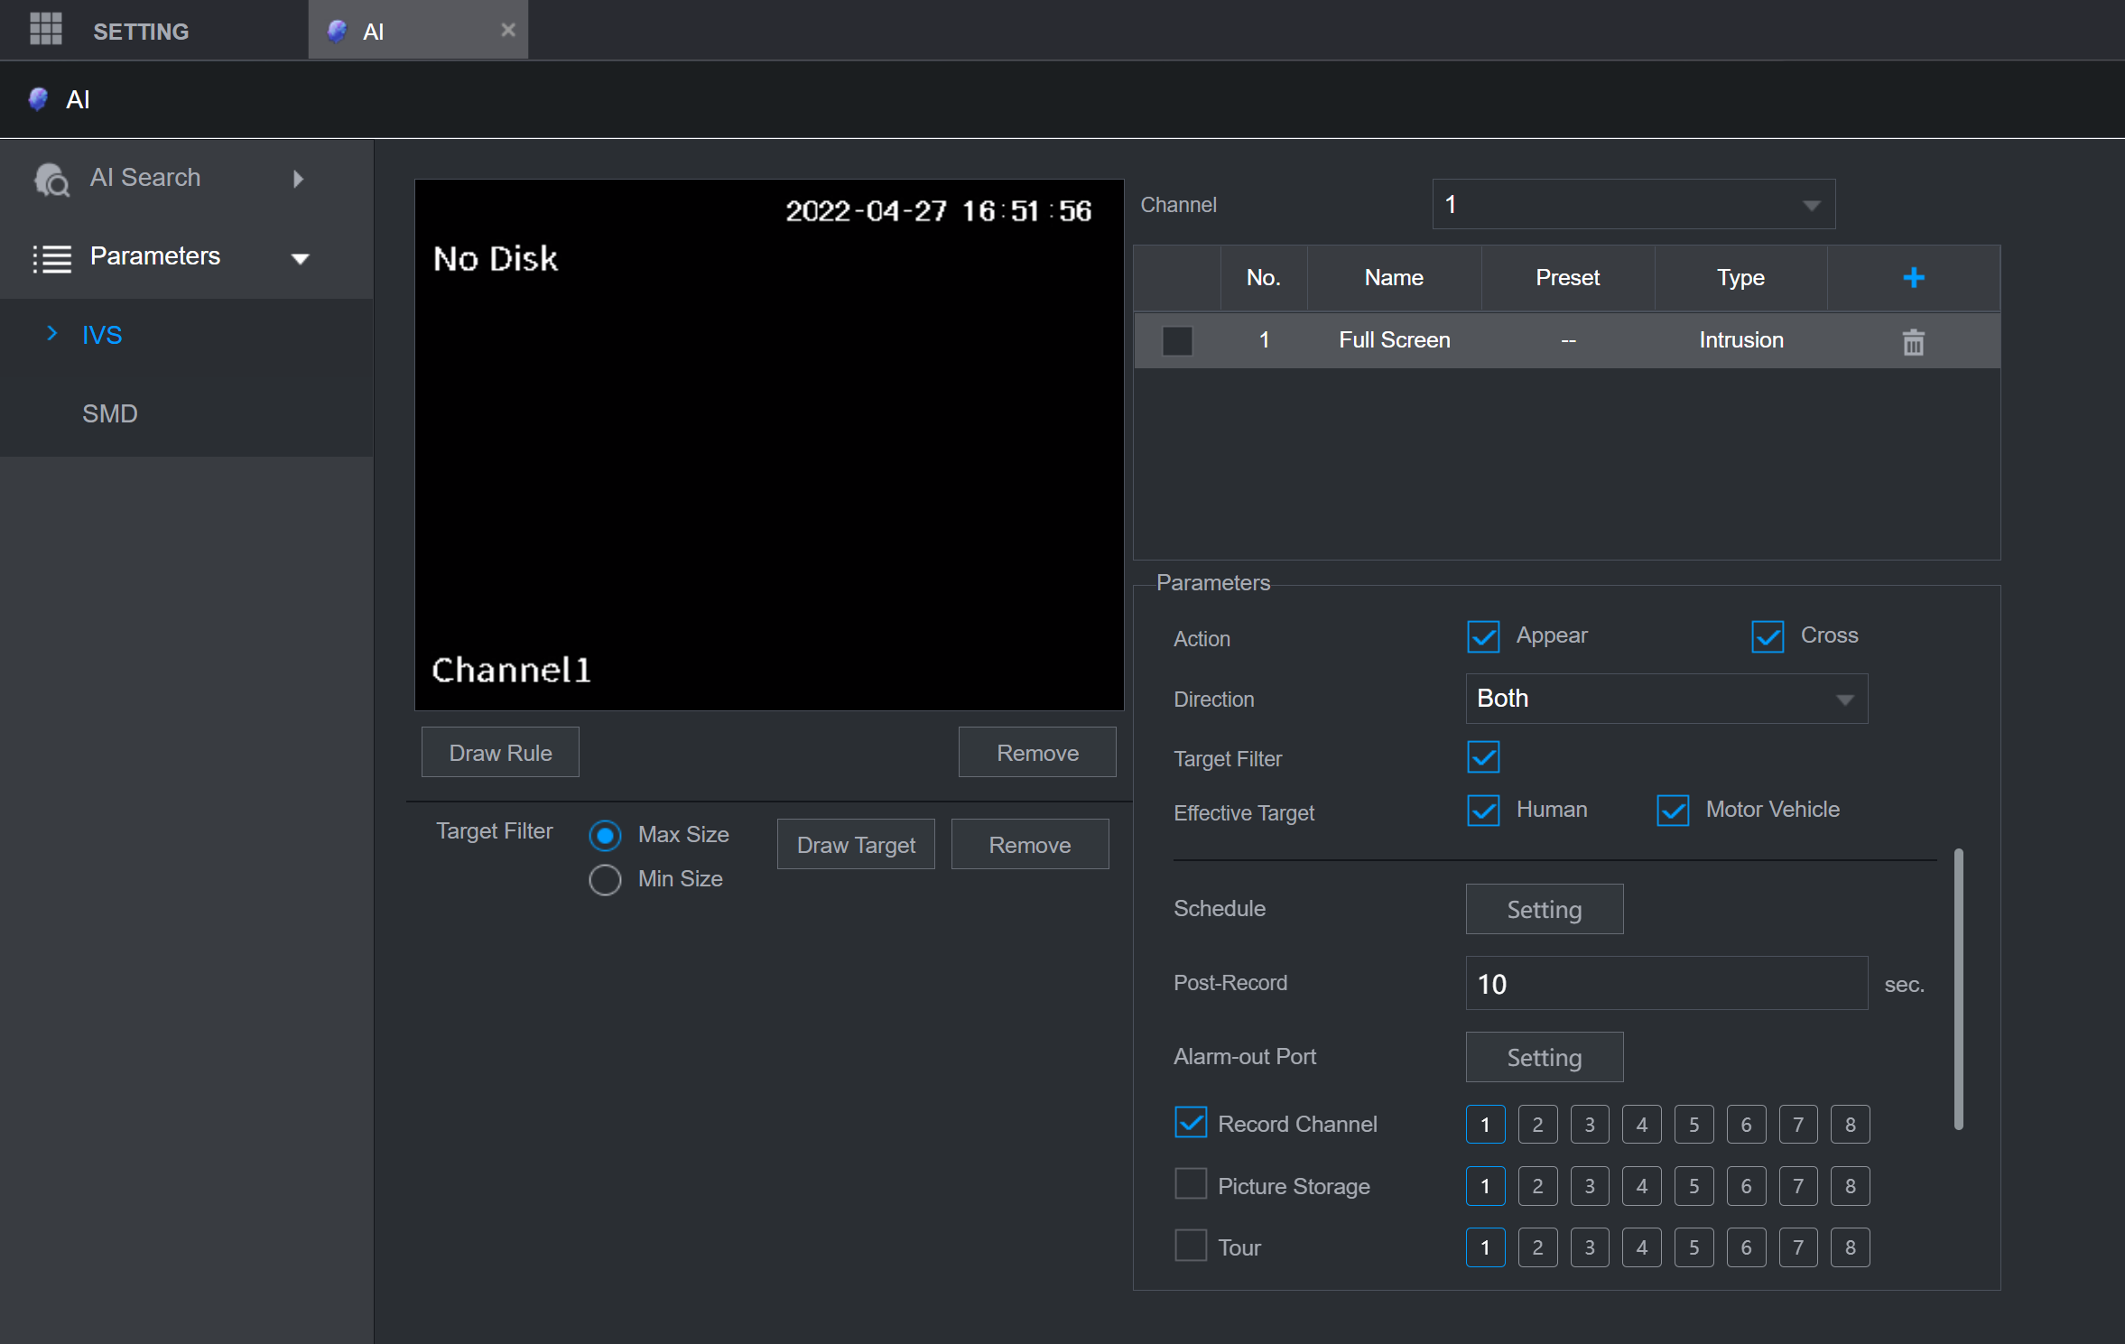
Task: Toggle the Tour checkbox on
Action: [x=1190, y=1247]
